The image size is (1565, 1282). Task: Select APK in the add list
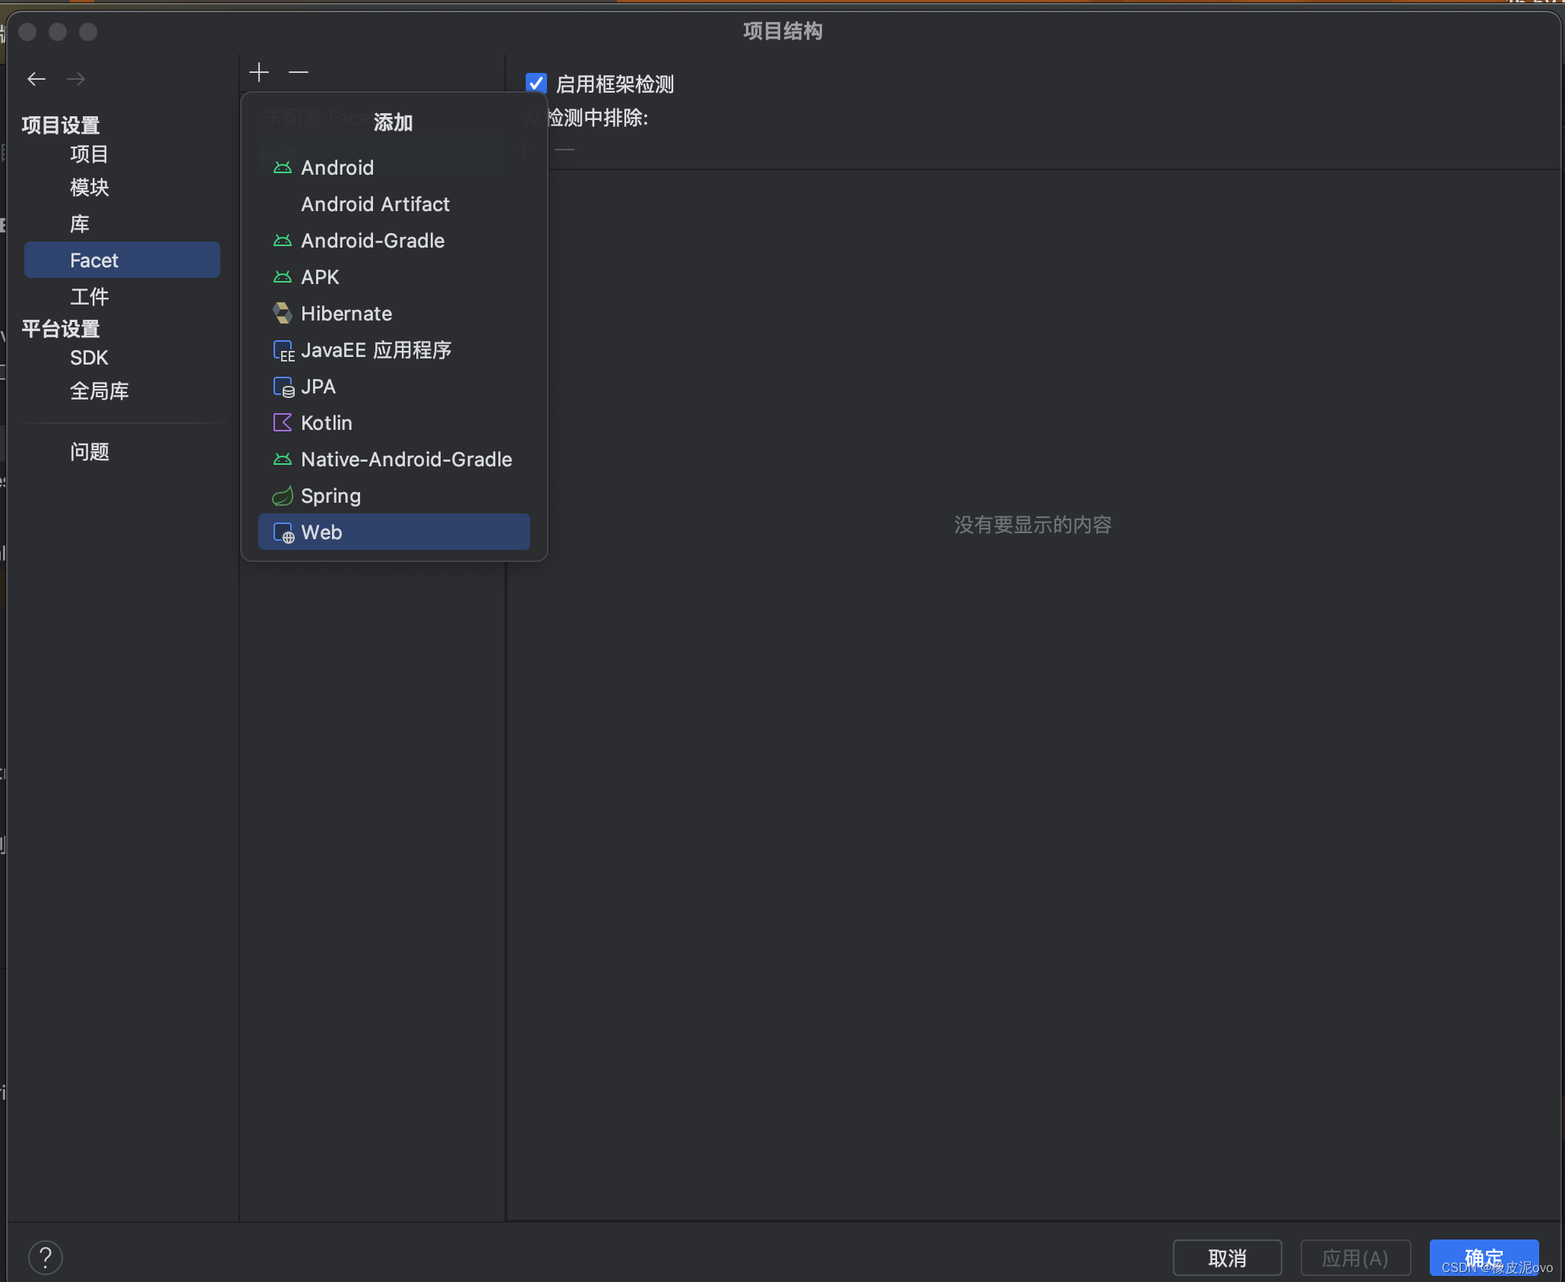tap(394, 276)
